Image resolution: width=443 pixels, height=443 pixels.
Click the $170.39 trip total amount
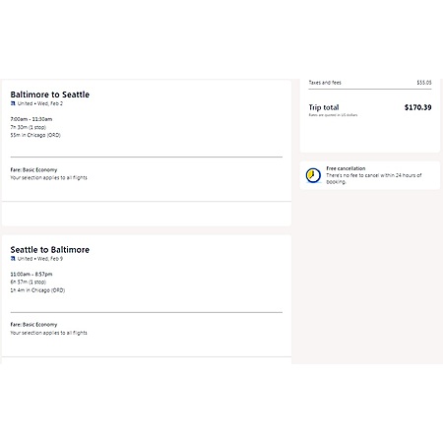[x=418, y=107]
